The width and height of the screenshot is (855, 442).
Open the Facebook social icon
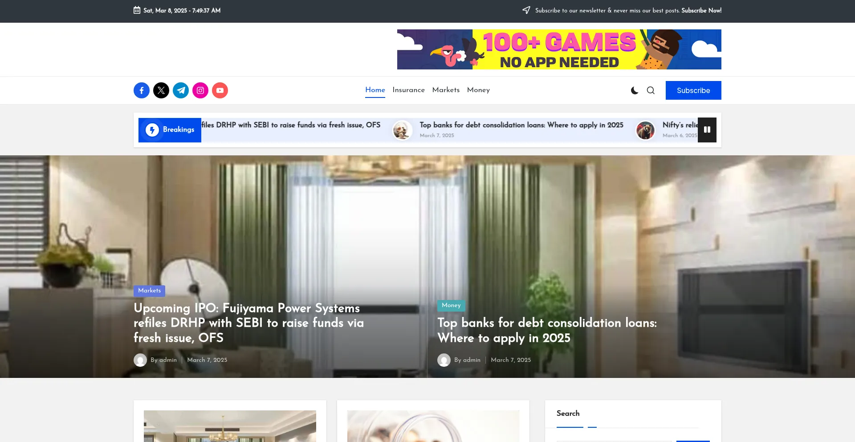pyautogui.click(x=142, y=90)
